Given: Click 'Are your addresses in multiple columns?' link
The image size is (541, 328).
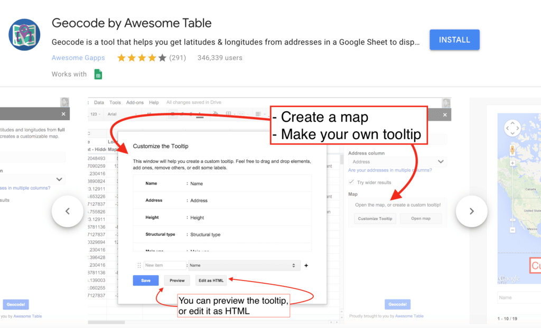Looking at the screenshot, I should click(x=390, y=170).
